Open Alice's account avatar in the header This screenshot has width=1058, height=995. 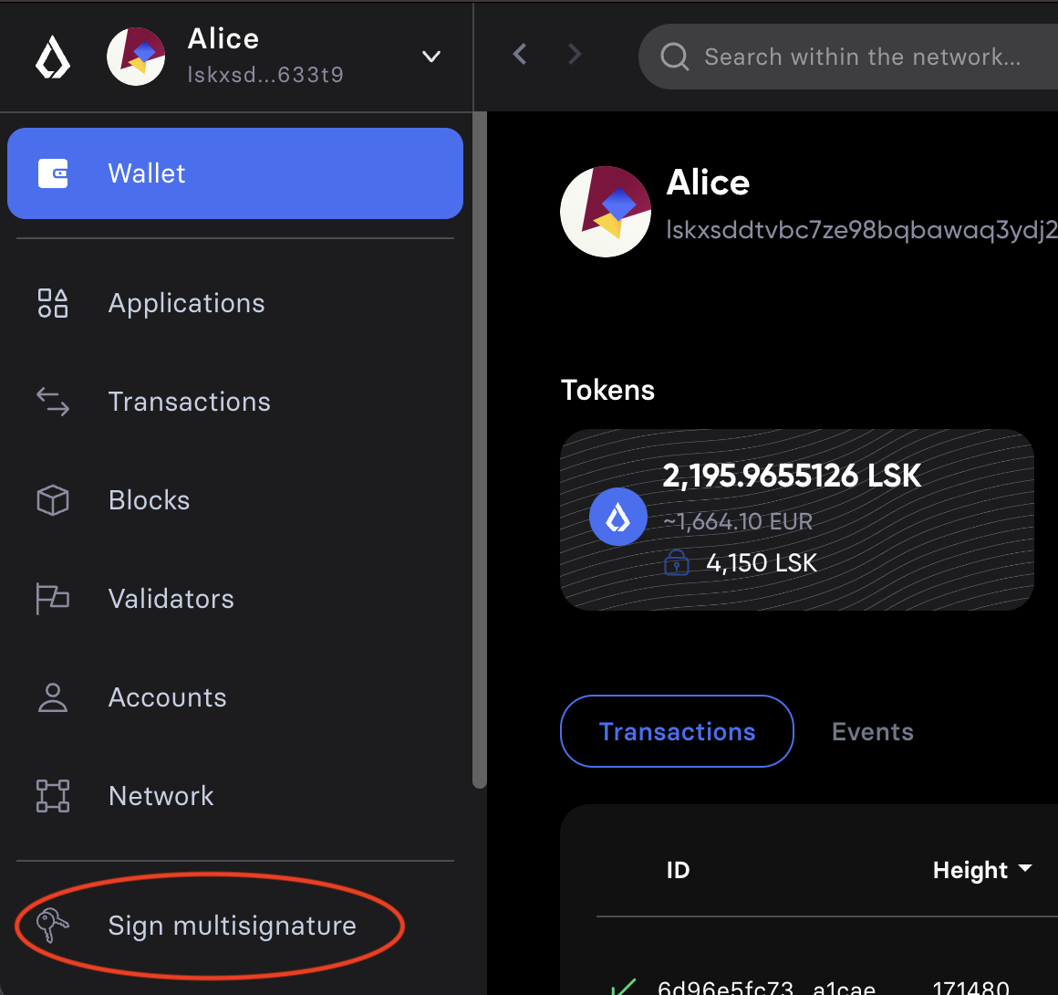pyautogui.click(x=136, y=57)
